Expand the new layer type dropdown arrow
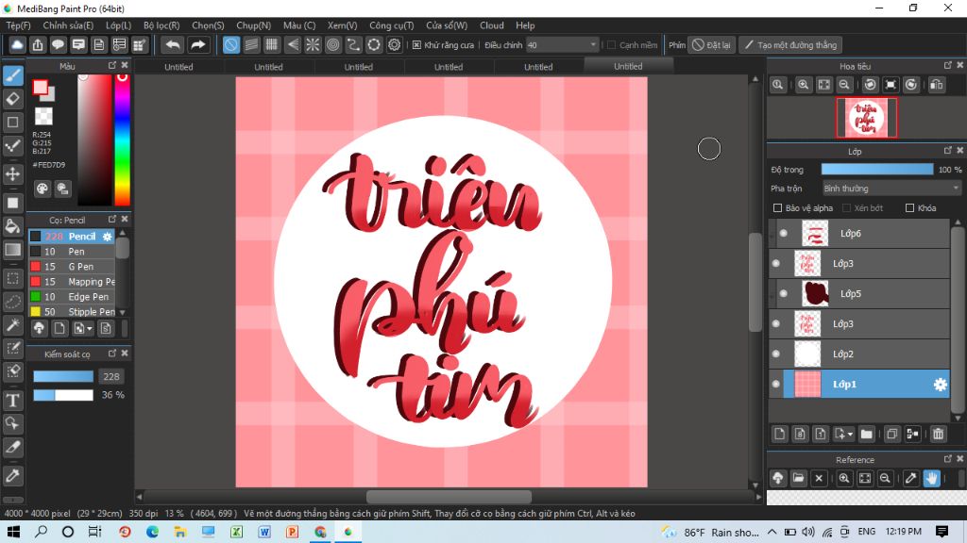This screenshot has width=967, height=543. click(x=850, y=434)
